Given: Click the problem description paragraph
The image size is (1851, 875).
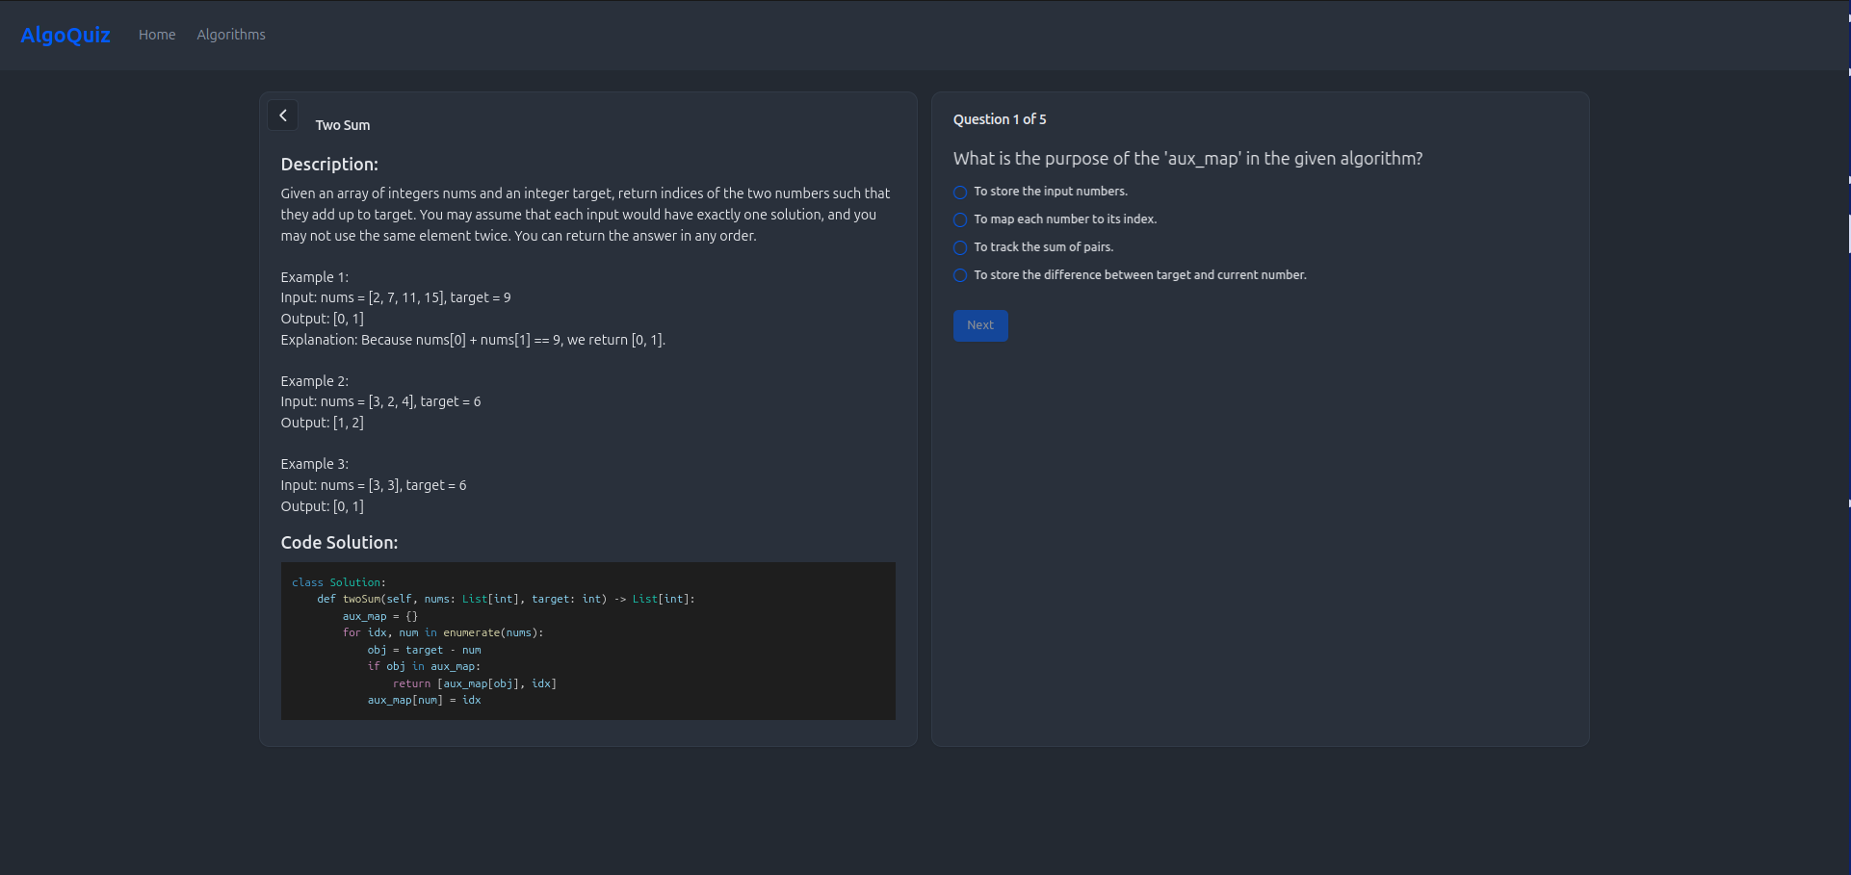Looking at the screenshot, I should [x=586, y=215].
